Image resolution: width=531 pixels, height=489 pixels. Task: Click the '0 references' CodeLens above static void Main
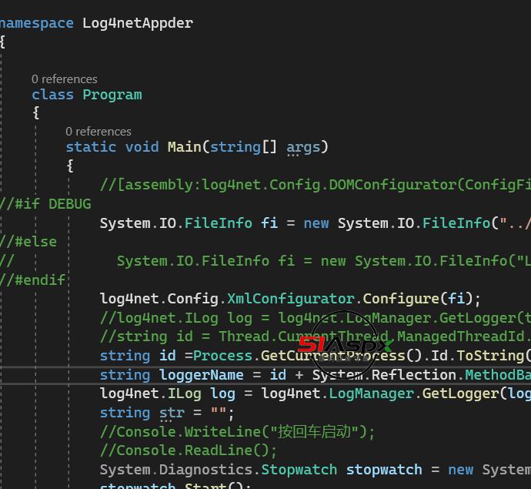coord(99,132)
